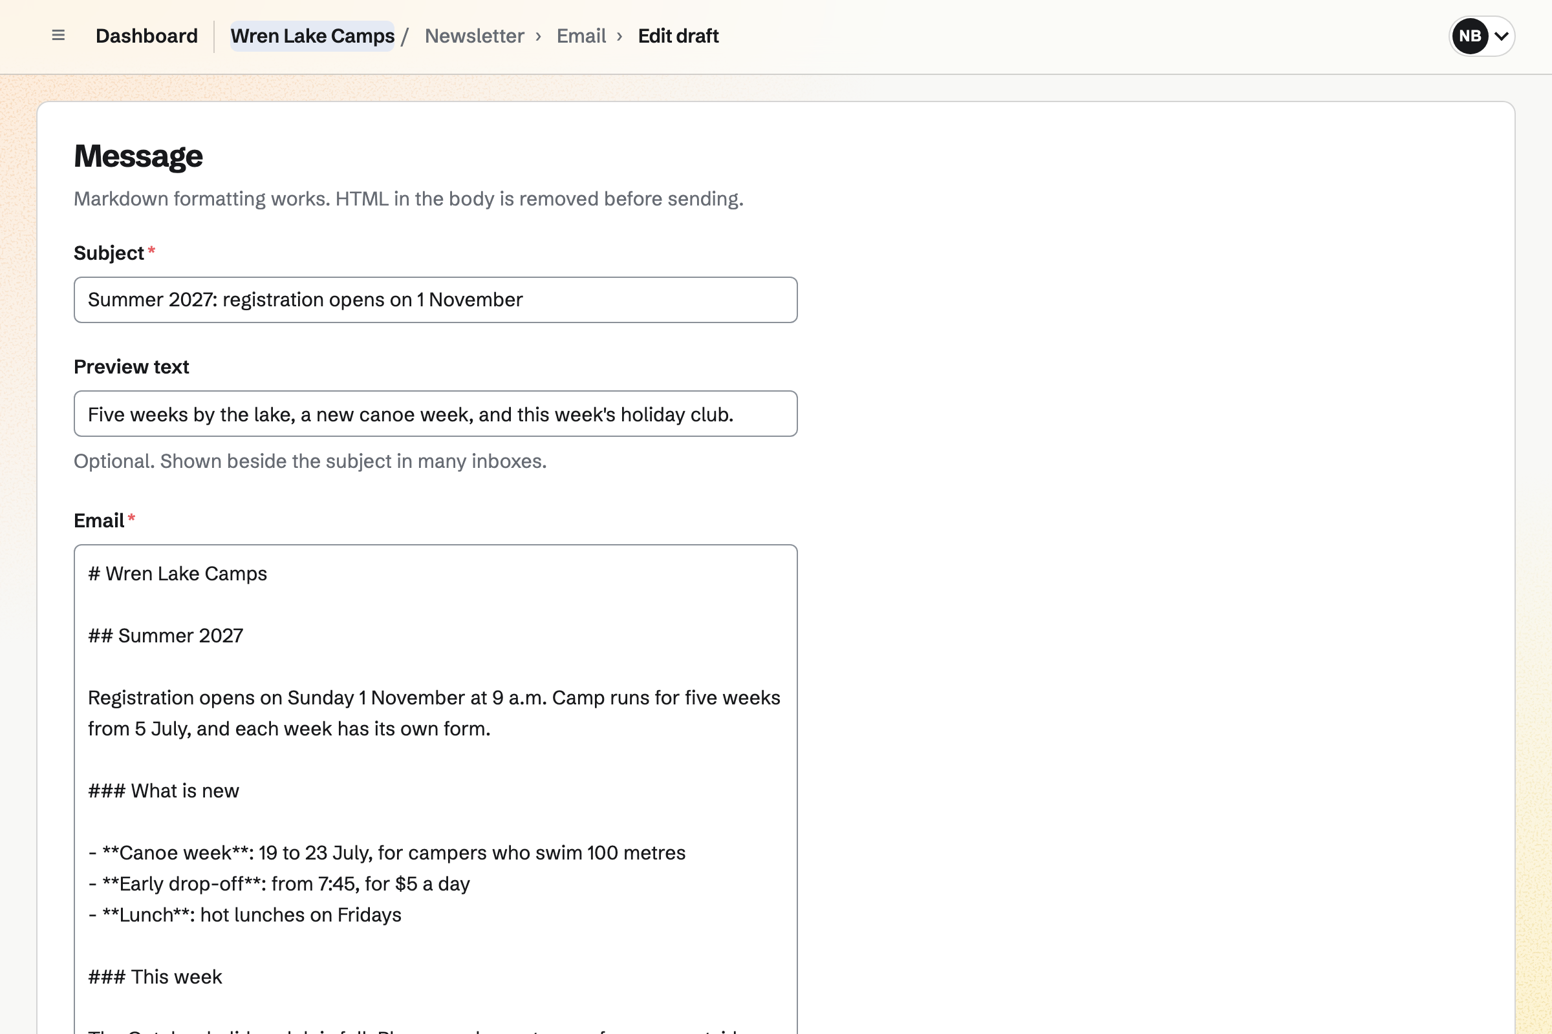1552x1034 pixels.
Task: Place cursor on '### What is new' line
Action: point(164,790)
